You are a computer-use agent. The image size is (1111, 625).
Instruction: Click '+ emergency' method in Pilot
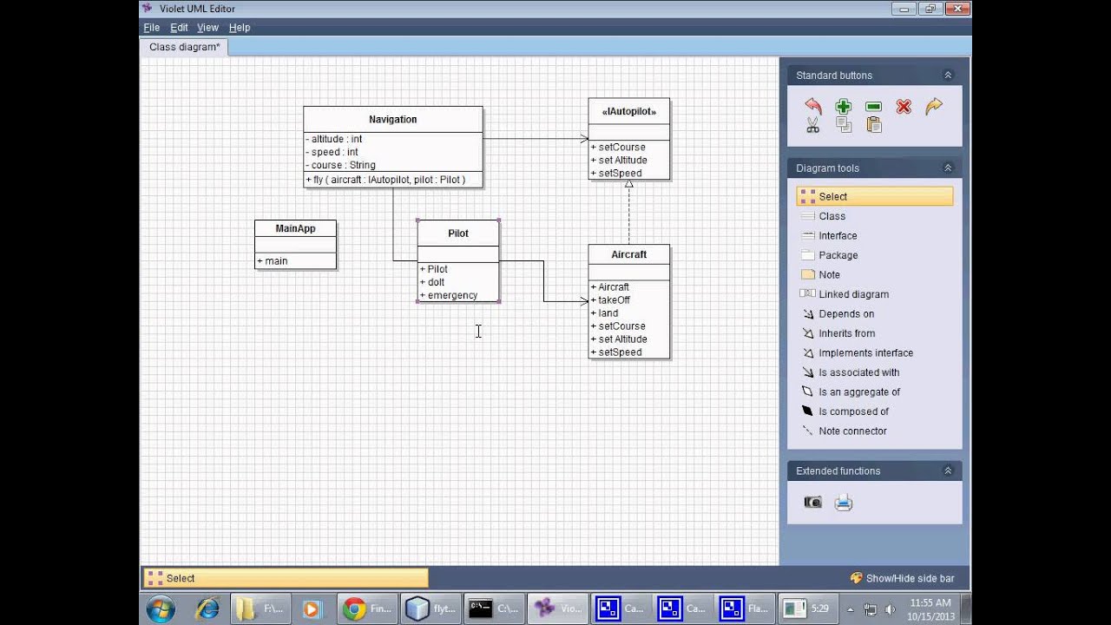pyautogui.click(x=449, y=295)
